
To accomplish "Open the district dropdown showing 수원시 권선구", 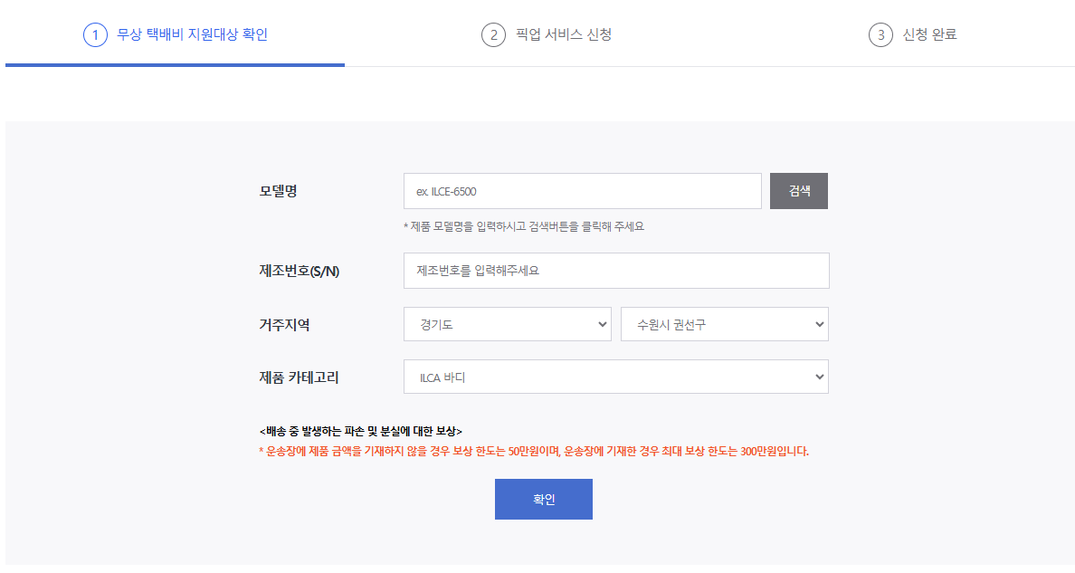I will [x=724, y=324].
